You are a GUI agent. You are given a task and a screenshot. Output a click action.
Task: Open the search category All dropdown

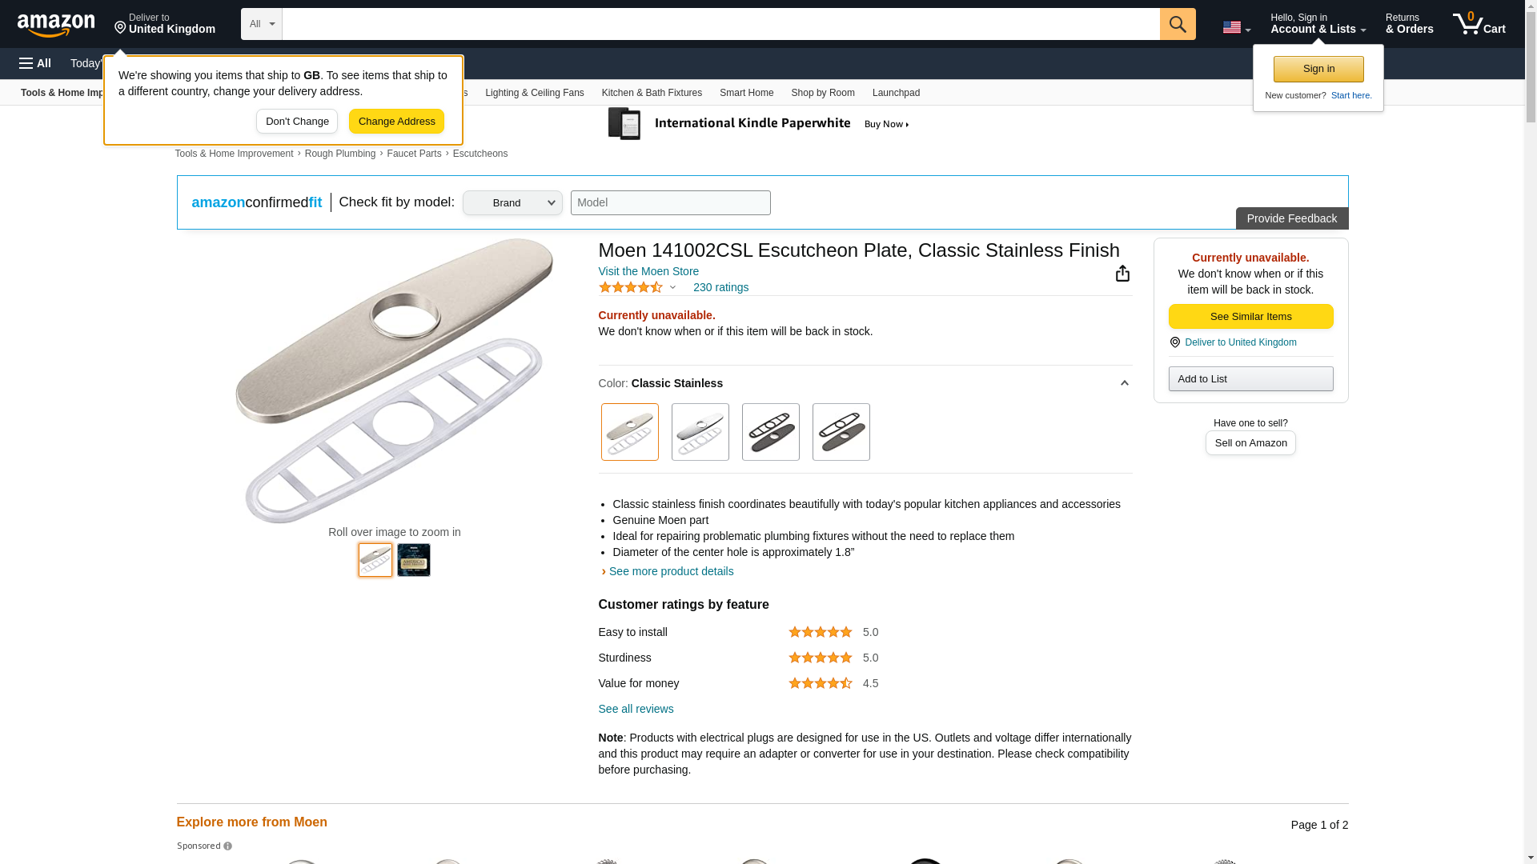(261, 24)
